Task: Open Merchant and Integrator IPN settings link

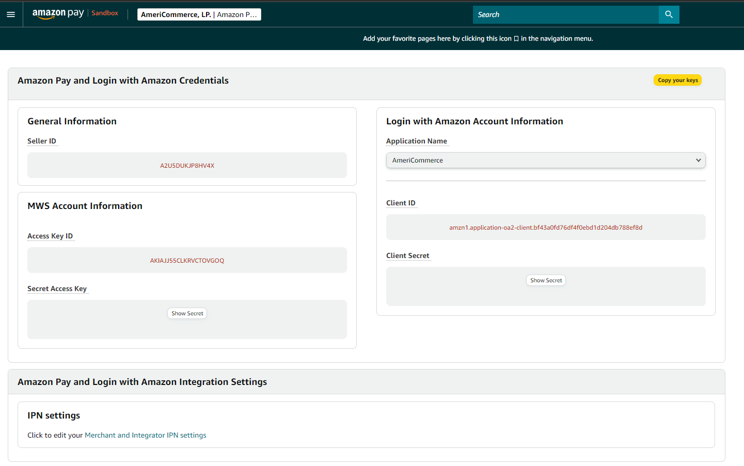Action: tap(146, 435)
